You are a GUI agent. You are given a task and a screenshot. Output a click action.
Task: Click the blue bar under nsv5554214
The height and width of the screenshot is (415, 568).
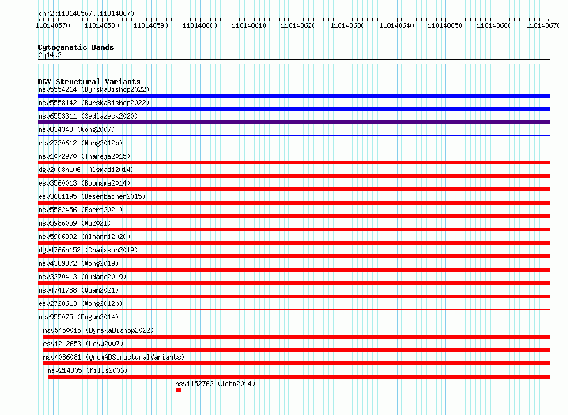294,96
